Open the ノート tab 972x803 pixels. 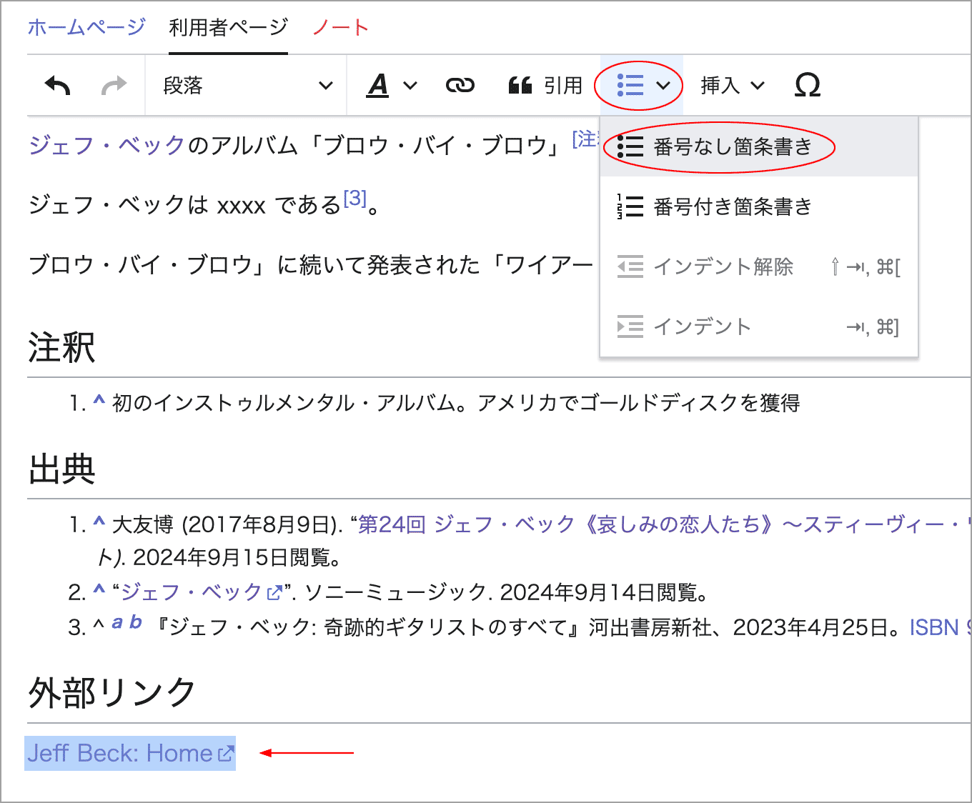[340, 27]
